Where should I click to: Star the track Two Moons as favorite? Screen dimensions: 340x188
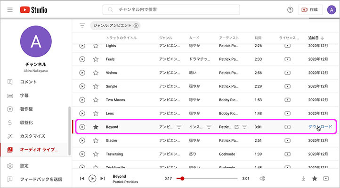(96, 99)
